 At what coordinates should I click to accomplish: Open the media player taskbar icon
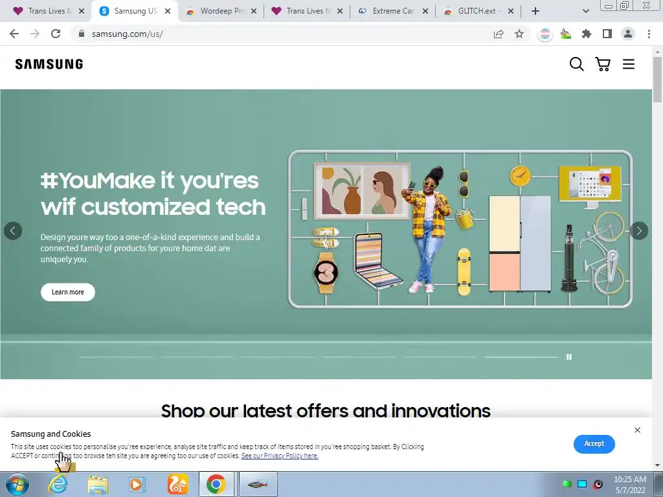[137, 484]
